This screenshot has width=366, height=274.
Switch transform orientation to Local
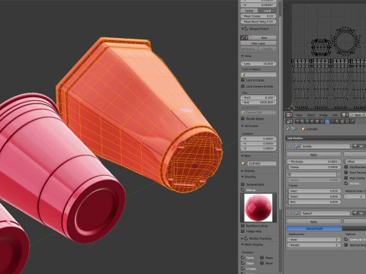(267, 11)
